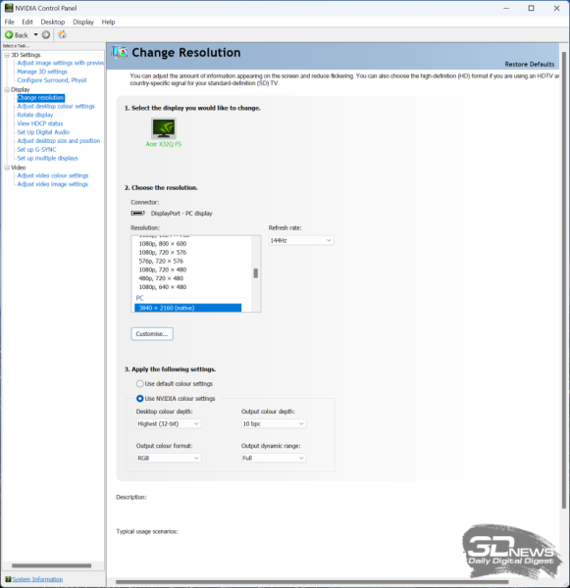Open the Output colour format dropdown
This screenshot has width=570, height=588.
(x=169, y=458)
